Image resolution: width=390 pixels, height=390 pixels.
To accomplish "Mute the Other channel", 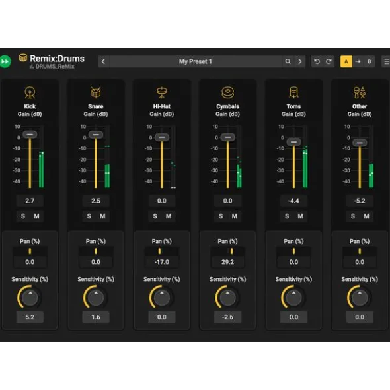I will point(367,216).
